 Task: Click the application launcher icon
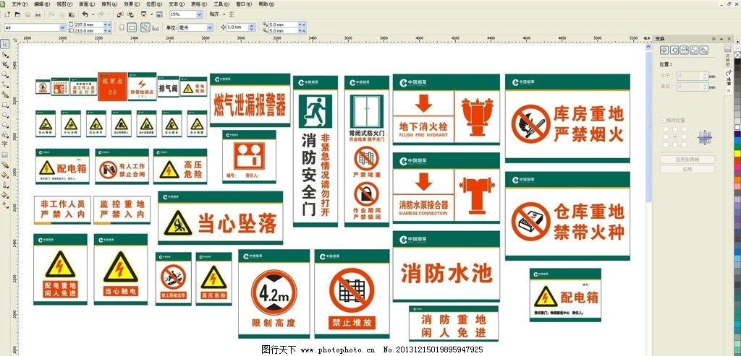coord(143,14)
